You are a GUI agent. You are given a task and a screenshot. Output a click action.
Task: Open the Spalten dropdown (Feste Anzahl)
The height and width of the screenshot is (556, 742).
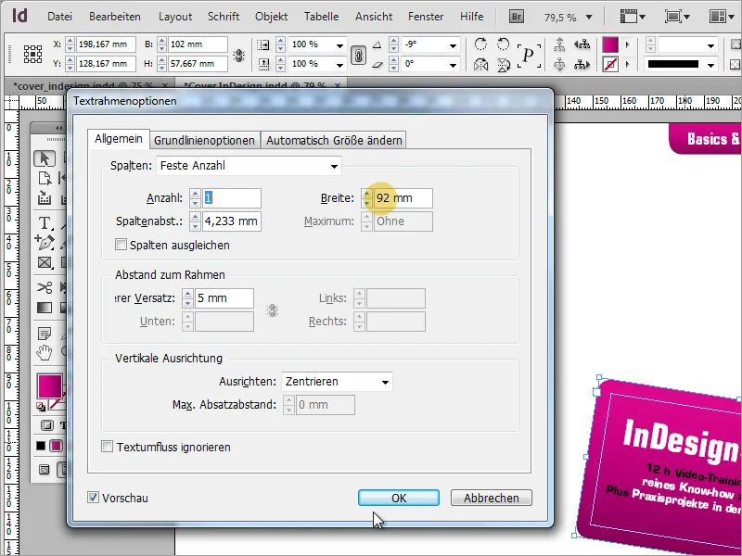[249, 166]
